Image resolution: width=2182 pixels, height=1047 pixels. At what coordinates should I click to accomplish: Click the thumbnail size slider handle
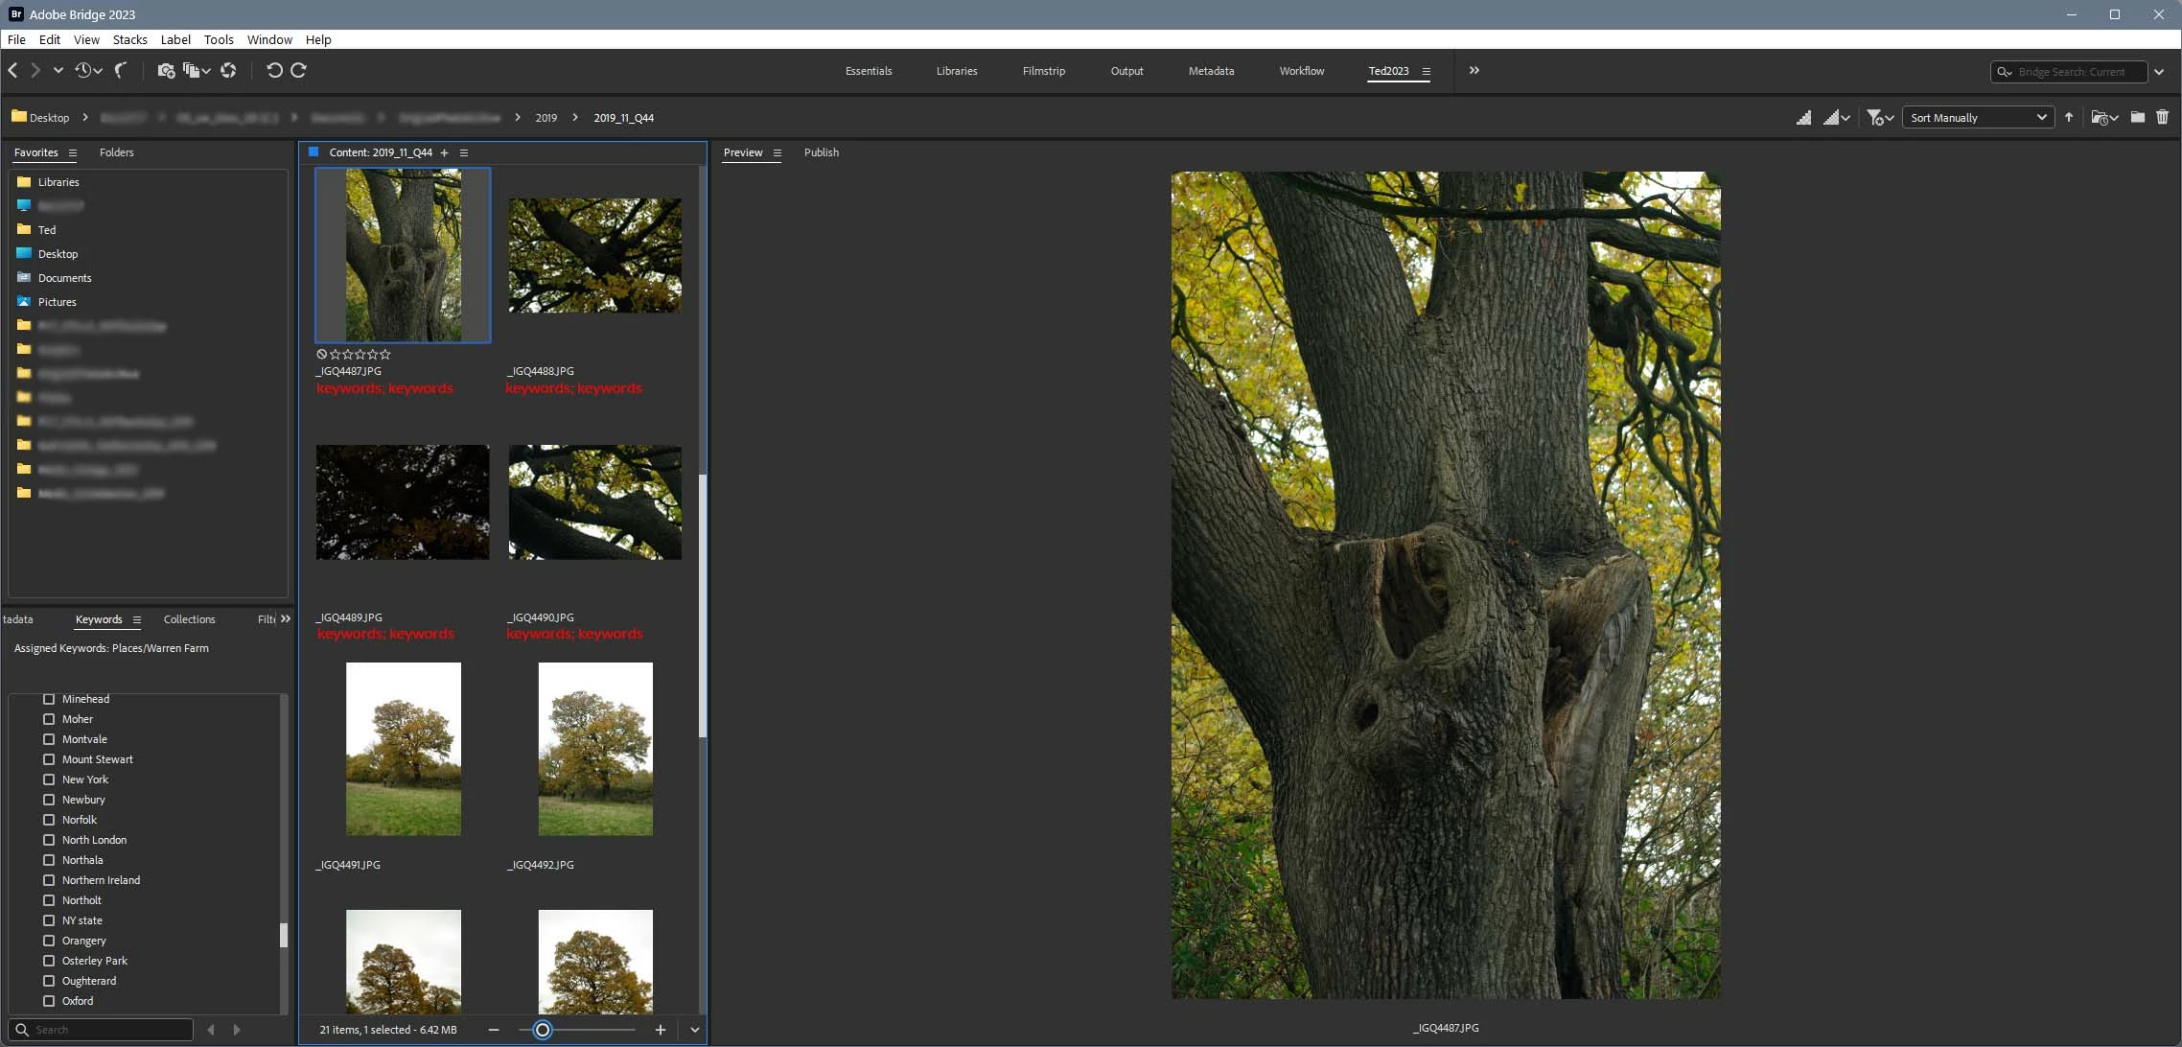coord(543,1030)
